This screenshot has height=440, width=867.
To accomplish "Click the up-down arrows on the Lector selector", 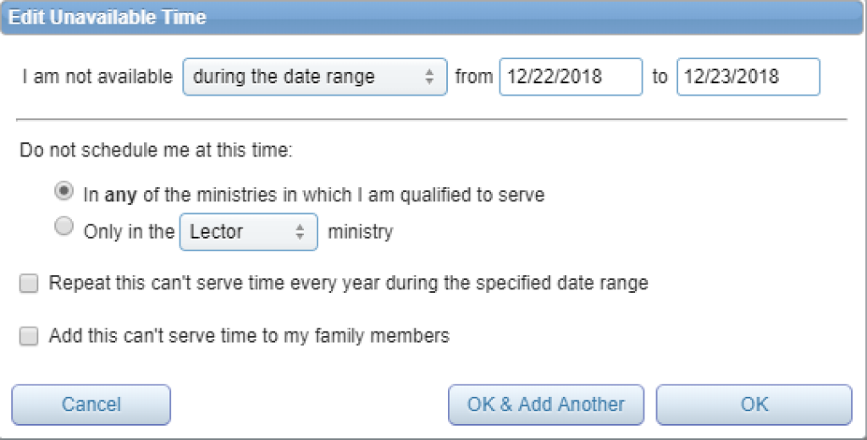I will pos(300,232).
